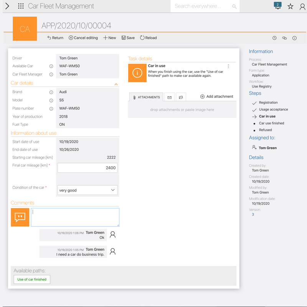Image resolution: width=307 pixels, height=307 pixels.
Task: Expand the left sidebar arrow
Action: pos(7,6)
